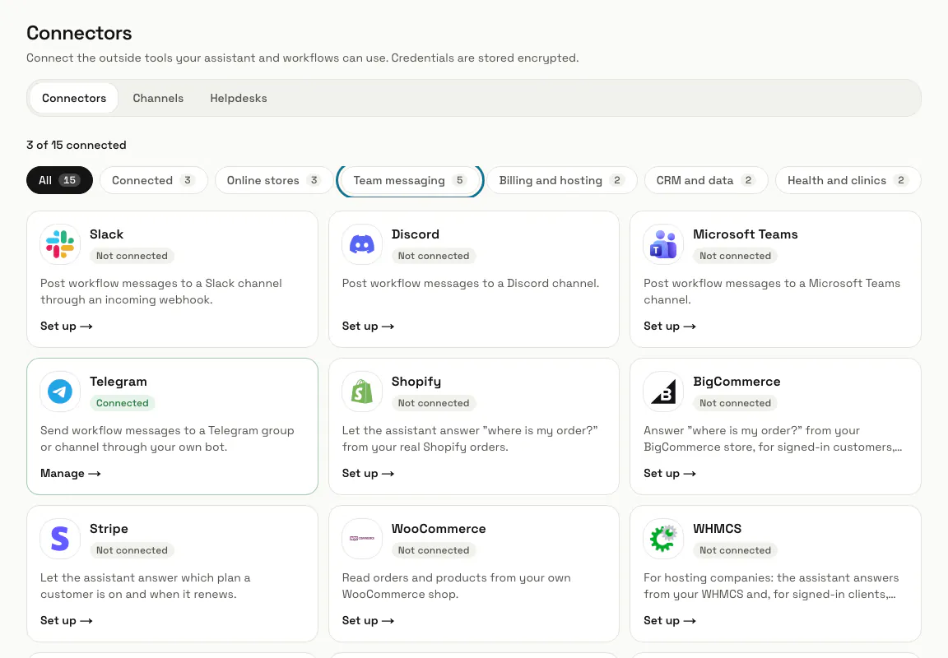Click the Not connected badge on Stripe
This screenshot has height=658, width=948.
(x=132, y=550)
